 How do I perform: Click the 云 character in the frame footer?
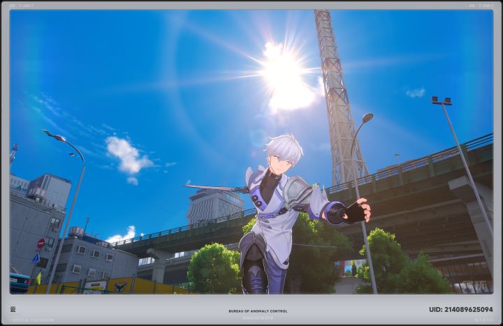tap(13, 309)
